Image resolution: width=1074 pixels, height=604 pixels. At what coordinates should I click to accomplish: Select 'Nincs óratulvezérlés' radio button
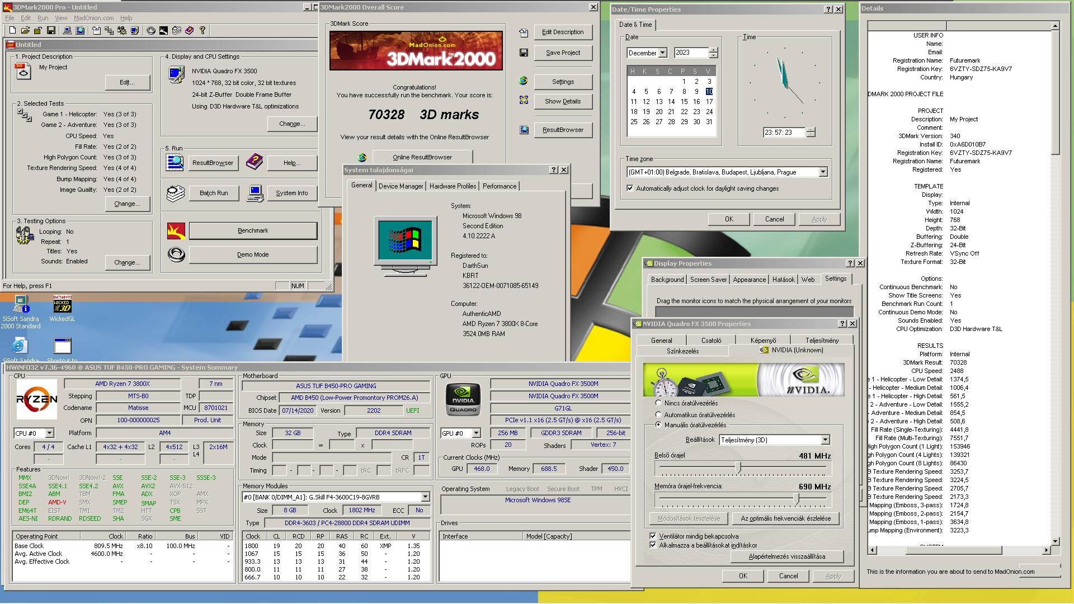(658, 403)
